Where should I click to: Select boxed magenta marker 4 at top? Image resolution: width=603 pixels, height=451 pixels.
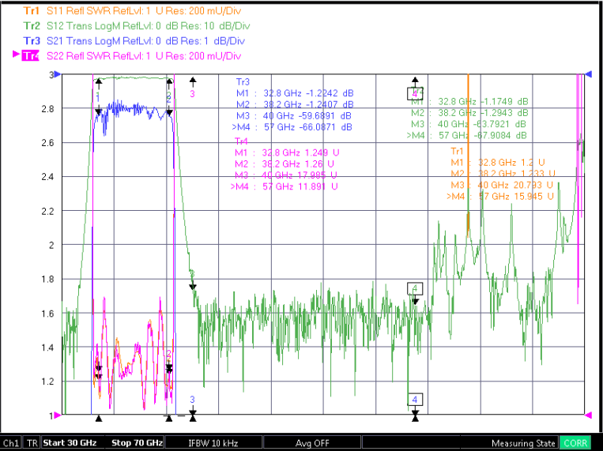[x=415, y=94]
